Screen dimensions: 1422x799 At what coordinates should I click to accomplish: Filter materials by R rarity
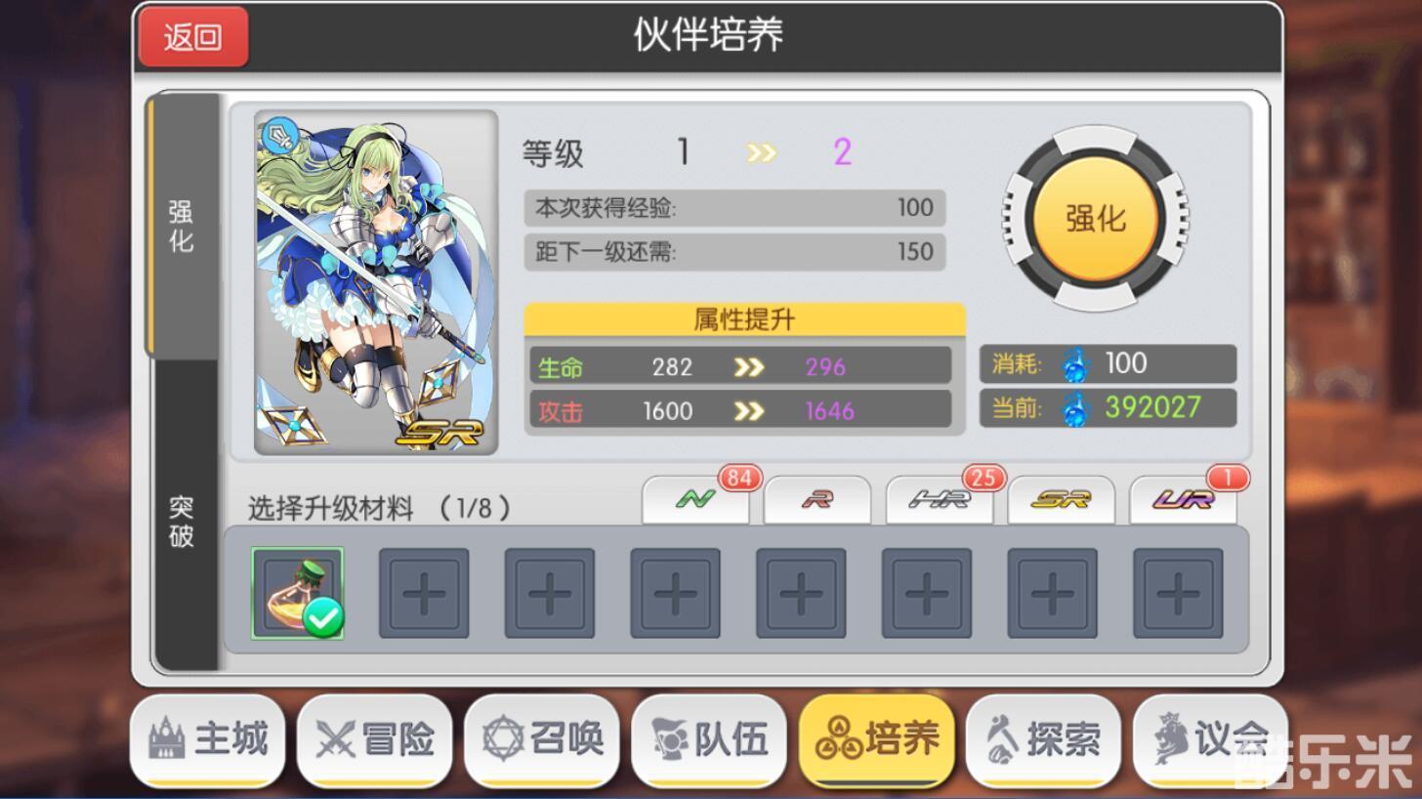[x=816, y=500]
